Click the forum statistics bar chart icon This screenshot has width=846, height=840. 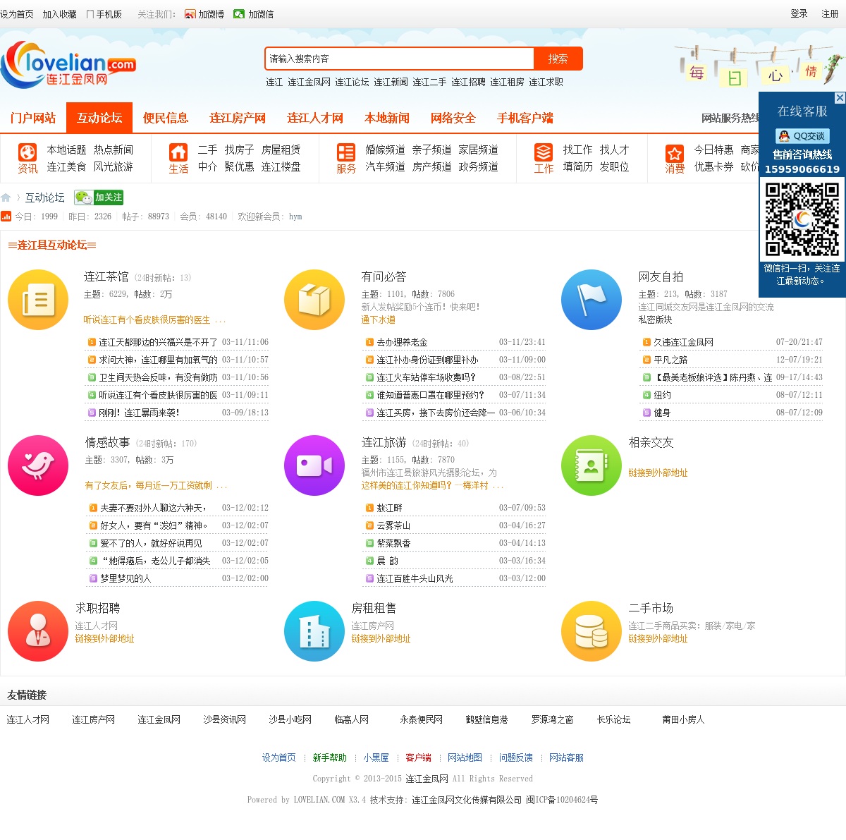(6, 217)
